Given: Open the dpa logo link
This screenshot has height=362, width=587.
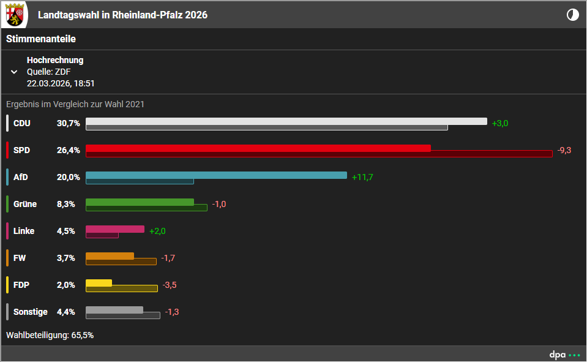Looking at the screenshot, I should pos(563,355).
